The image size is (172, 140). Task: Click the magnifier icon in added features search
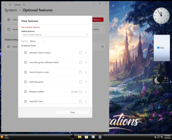[x=87, y=35]
